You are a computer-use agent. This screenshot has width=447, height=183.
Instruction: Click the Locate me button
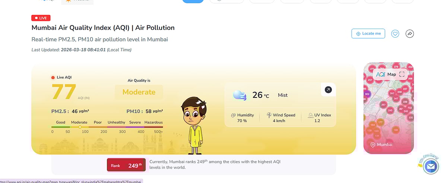[368, 33]
